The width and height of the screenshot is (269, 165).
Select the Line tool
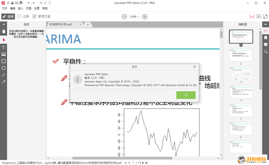pos(4,75)
